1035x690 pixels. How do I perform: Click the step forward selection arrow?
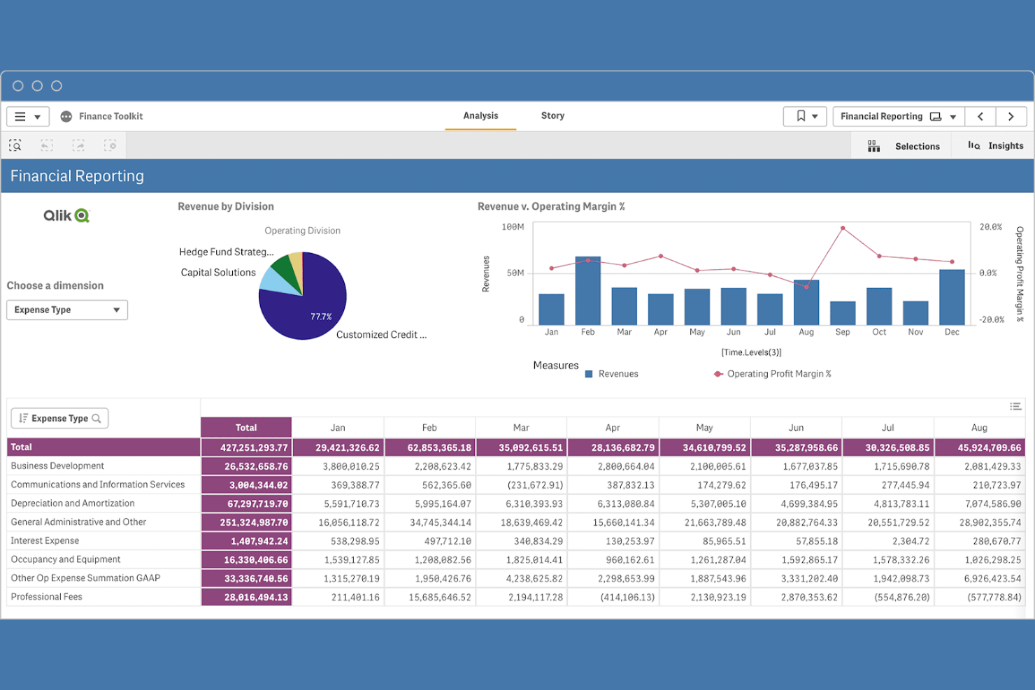[78, 145]
